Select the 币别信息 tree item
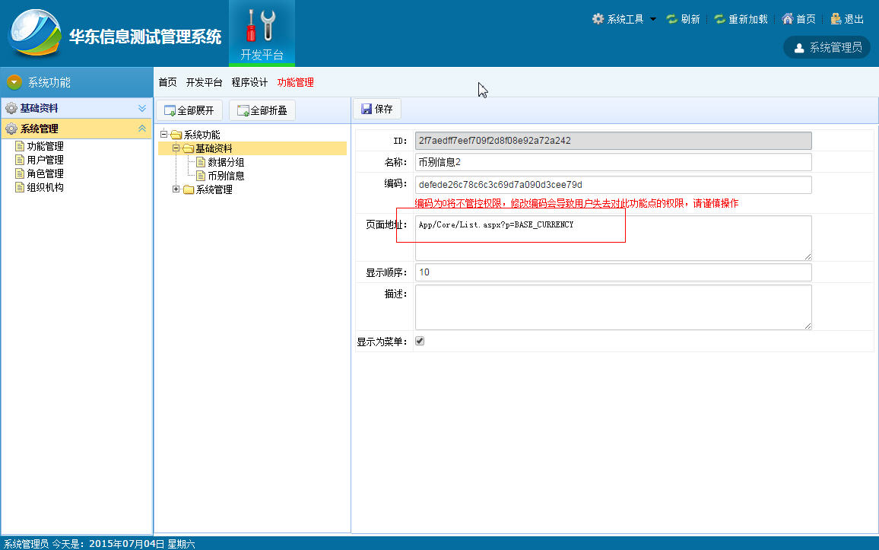Screen dimensions: 879x550 click(225, 176)
